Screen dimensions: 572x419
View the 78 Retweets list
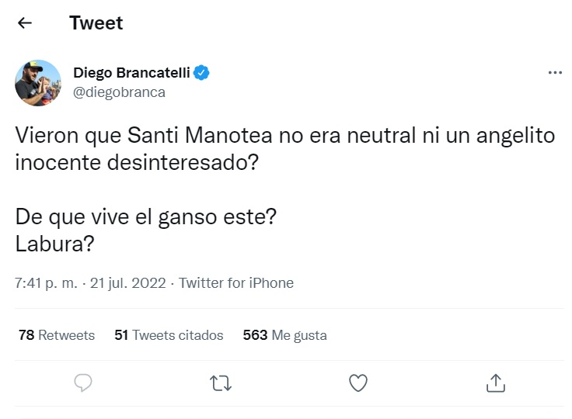click(56, 335)
